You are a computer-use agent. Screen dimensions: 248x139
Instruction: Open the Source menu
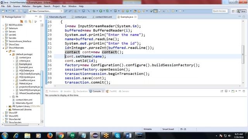pyautogui.click(x=16, y=6)
